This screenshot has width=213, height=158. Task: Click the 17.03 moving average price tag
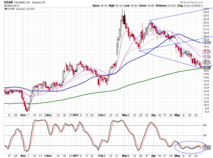click(207, 57)
